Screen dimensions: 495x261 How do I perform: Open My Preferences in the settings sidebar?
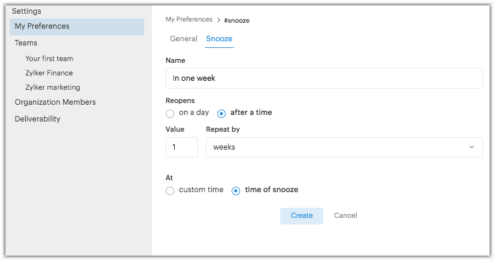[42, 26]
